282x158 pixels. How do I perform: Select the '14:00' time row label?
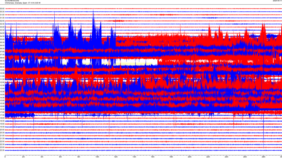[2, 95]
